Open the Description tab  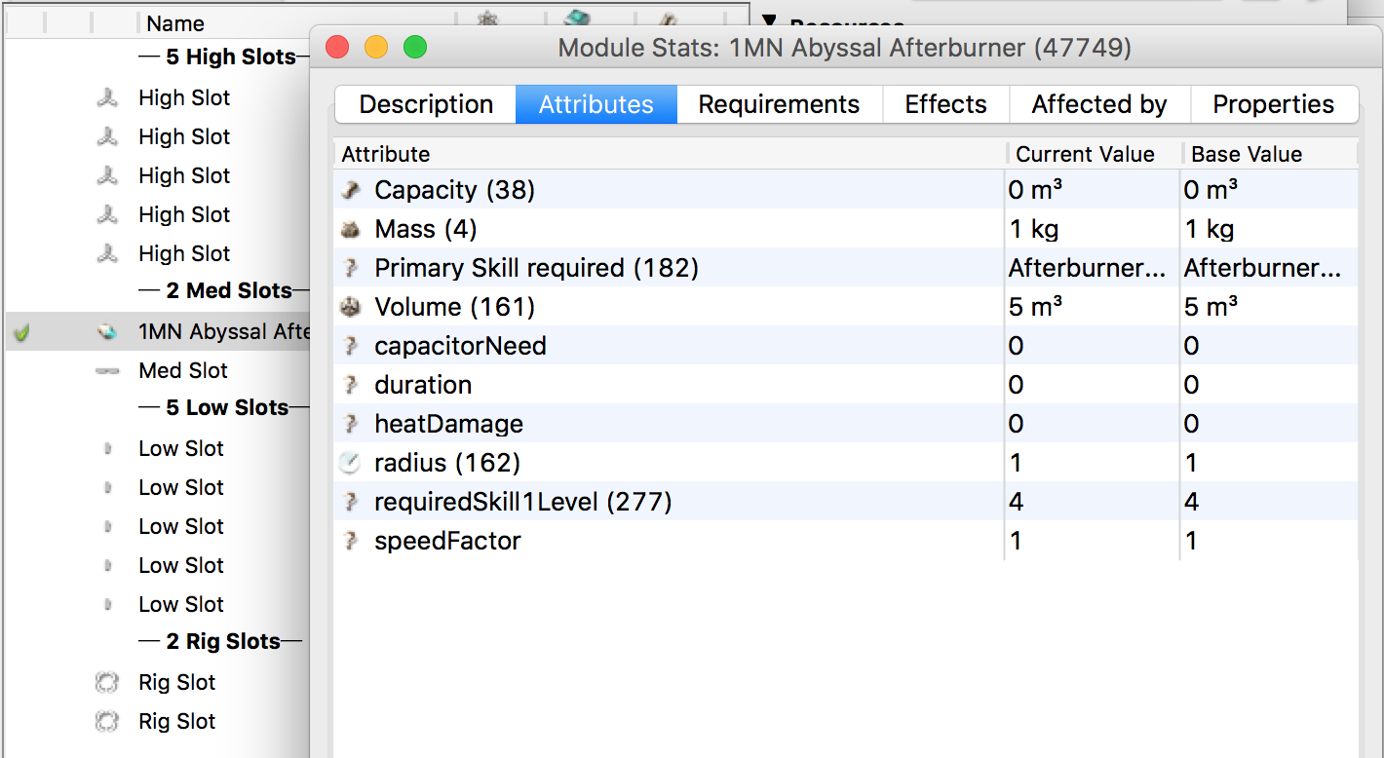(425, 103)
